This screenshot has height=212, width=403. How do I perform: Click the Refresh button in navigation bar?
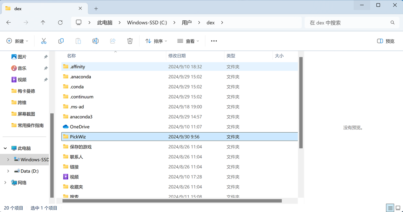tap(60, 23)
